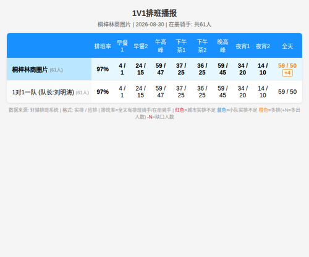Click the red -N legend marker
The width and height of the screenshot is (309, 257).
click(150, 117)
